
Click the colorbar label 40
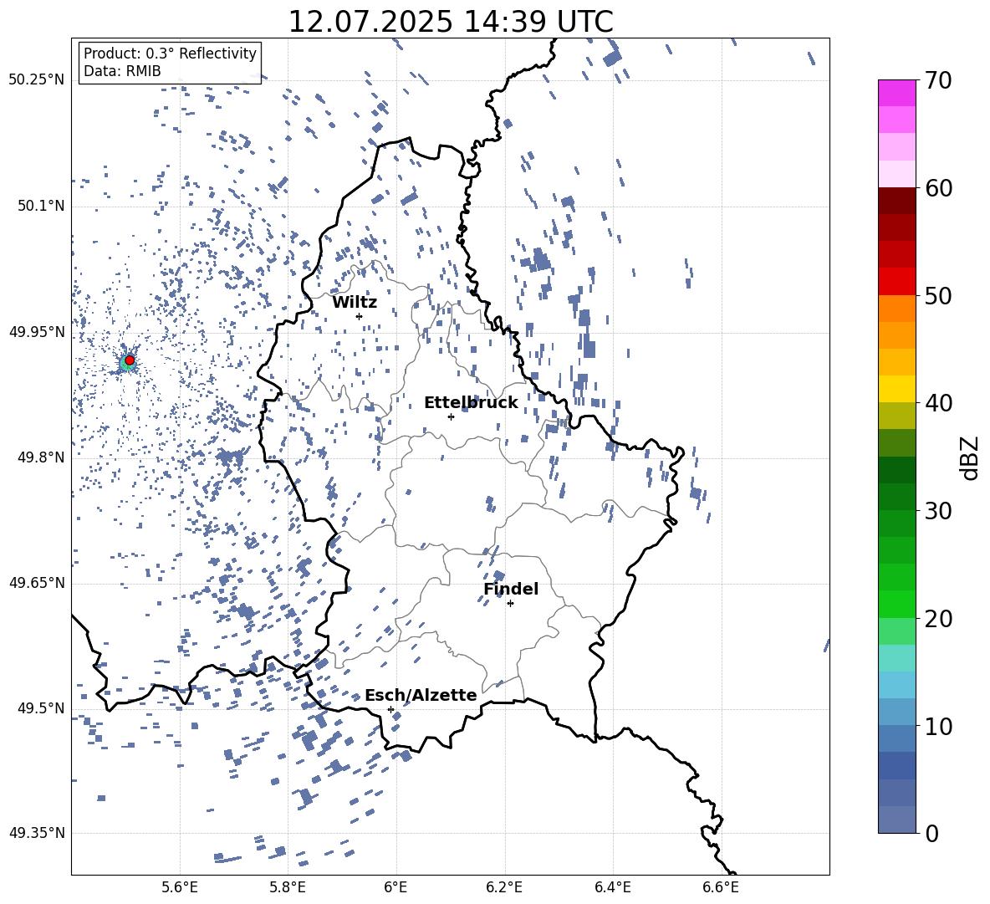[x=938, y=403]
